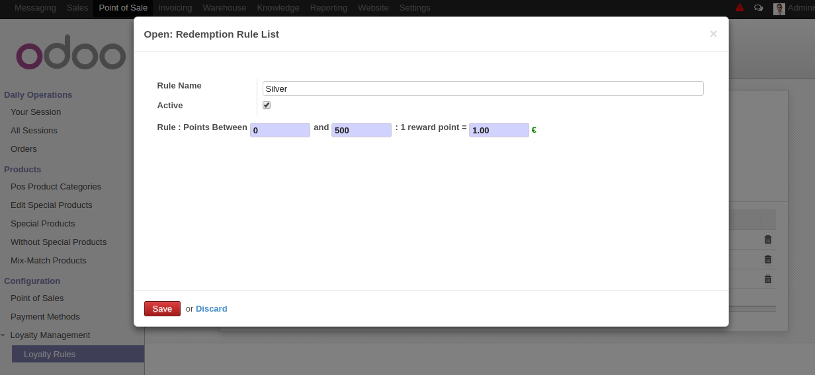Click the minimum points field showing 0

click(x=280, y=130)
